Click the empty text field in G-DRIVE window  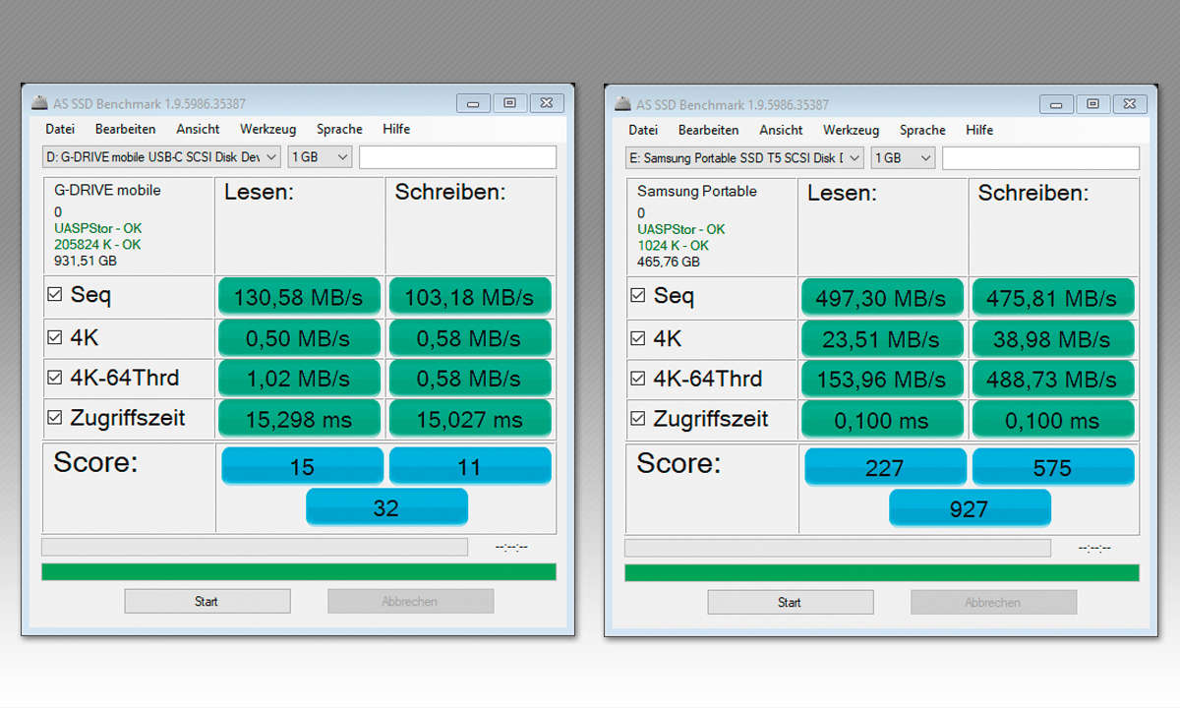click(457, 156)
